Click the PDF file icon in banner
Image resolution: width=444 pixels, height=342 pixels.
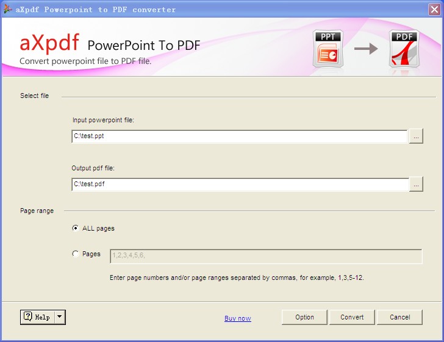coord(404,49)
